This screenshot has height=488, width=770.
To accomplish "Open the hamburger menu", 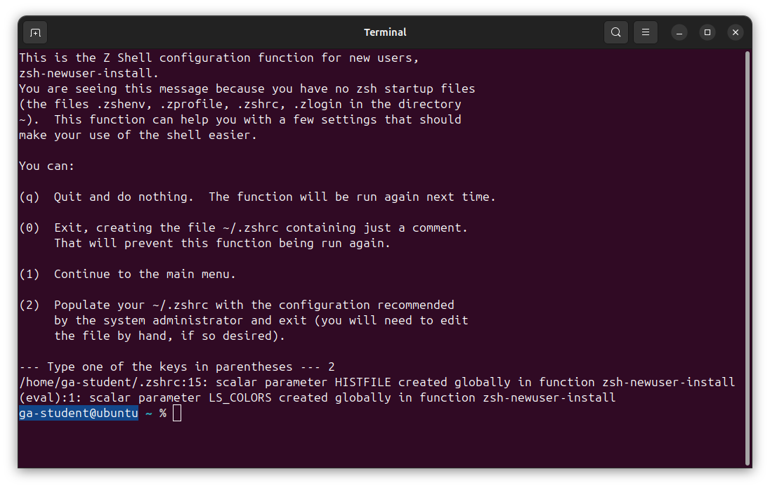I will pos(645,32).
